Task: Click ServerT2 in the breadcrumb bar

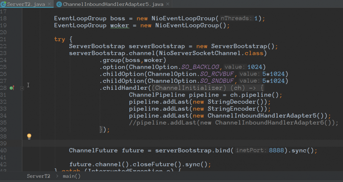Action: [38, 176]
